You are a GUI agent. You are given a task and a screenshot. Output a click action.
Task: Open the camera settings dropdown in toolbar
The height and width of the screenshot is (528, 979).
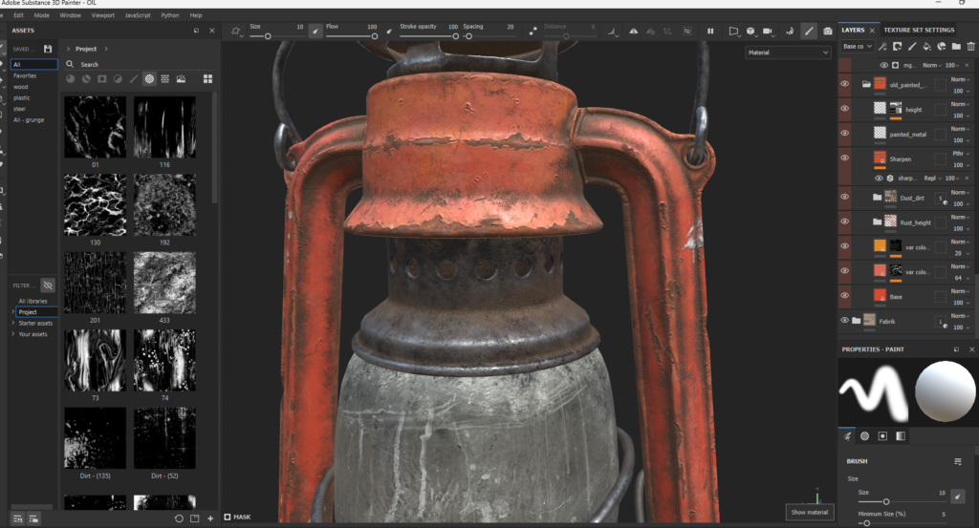click(768, 31)
